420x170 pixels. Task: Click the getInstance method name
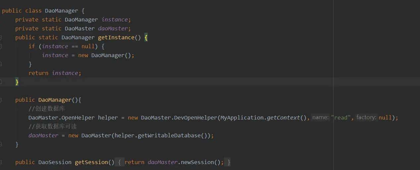116,37
